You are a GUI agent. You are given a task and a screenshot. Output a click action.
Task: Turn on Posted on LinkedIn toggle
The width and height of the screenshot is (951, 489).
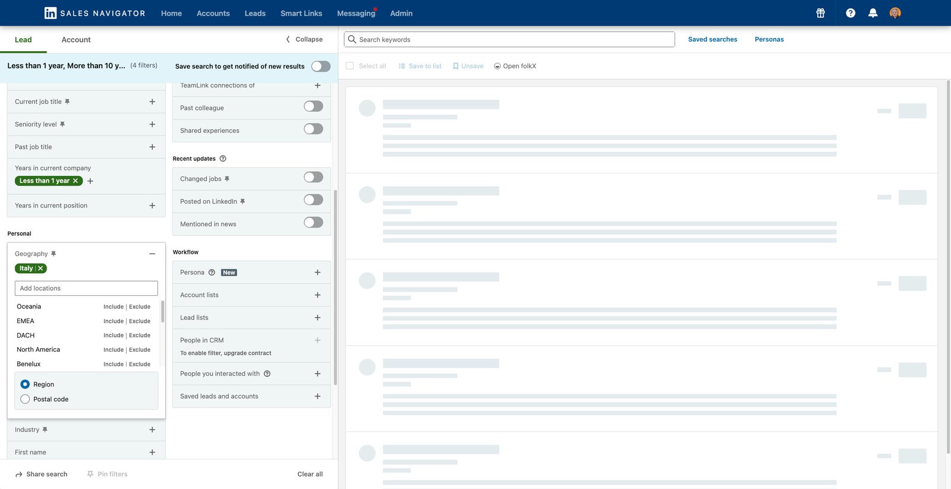[313, 200]
